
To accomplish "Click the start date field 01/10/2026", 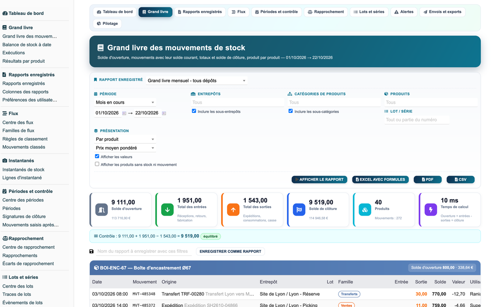I will pos(107,113).
